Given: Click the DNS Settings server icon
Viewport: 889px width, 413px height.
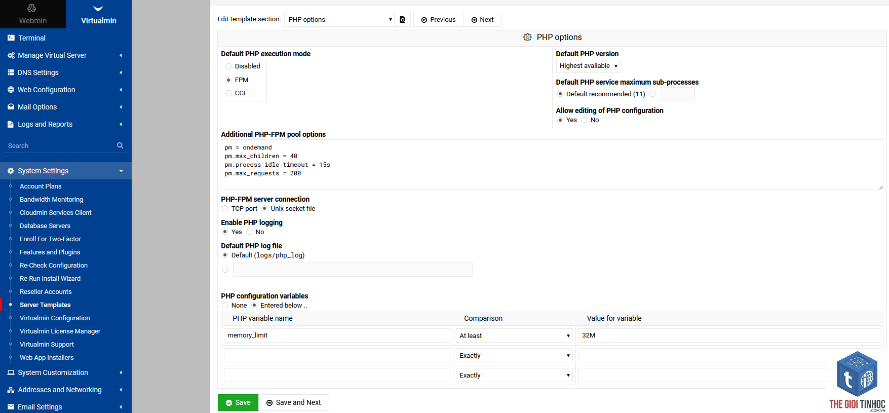Looking at the screenshot, I should [11, 72].
